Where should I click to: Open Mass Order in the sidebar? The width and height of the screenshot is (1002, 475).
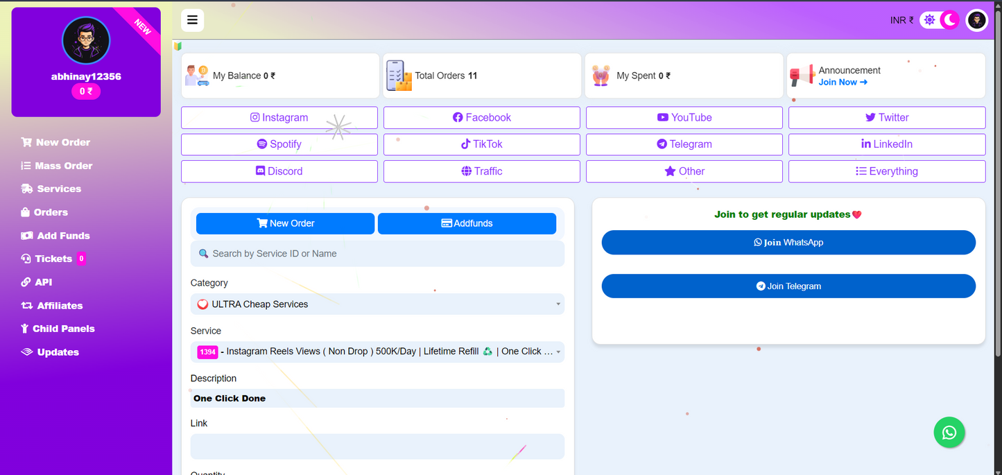click(x=56, y=166)
